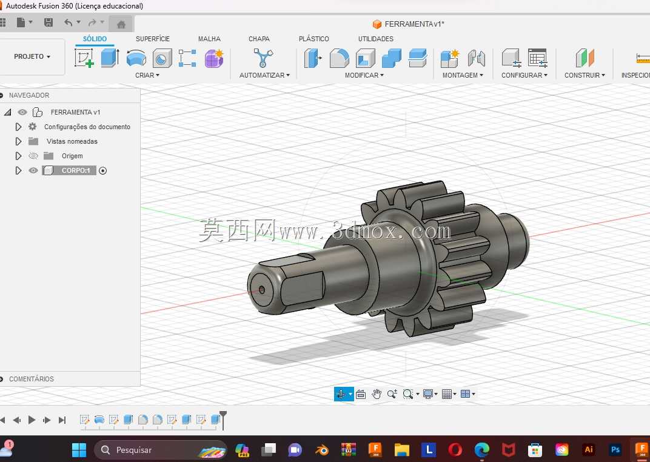Image resolution: width=650 pixels, height=462 pixels.
Task: Select the Create Sketch tool
Action: pos(84,58)
